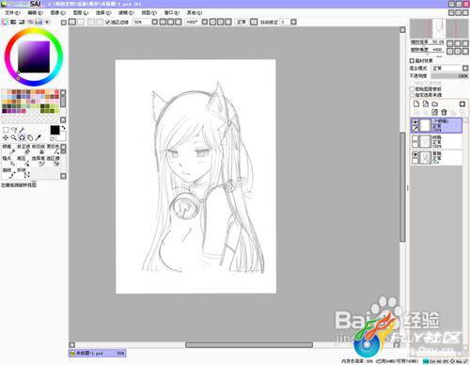
Task: Choose the 曲线 curve tool
Action: 8,172
